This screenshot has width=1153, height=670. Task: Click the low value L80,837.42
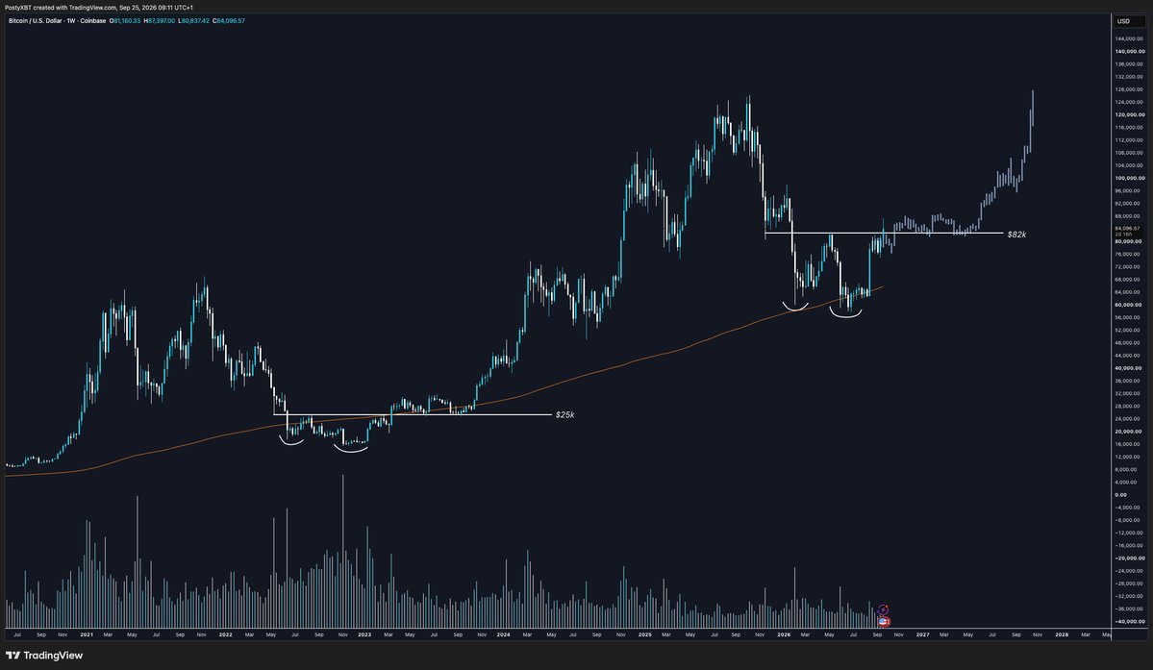(193, 20)
